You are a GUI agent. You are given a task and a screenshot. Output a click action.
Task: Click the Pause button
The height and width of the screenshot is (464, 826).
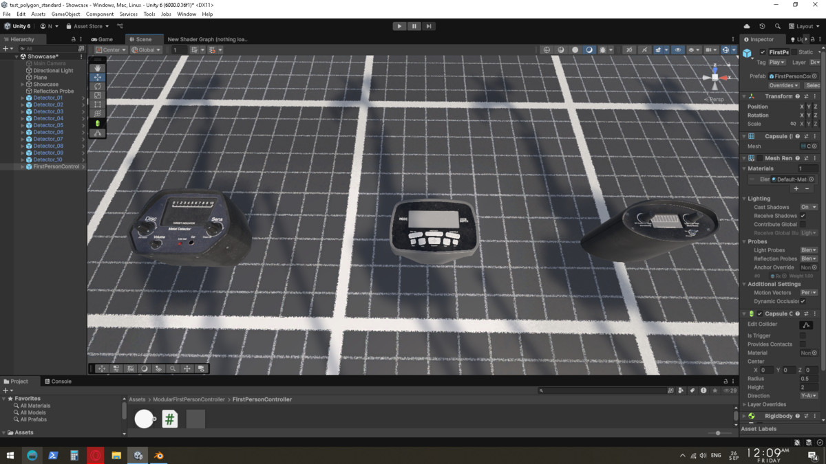tap(414, 26)
